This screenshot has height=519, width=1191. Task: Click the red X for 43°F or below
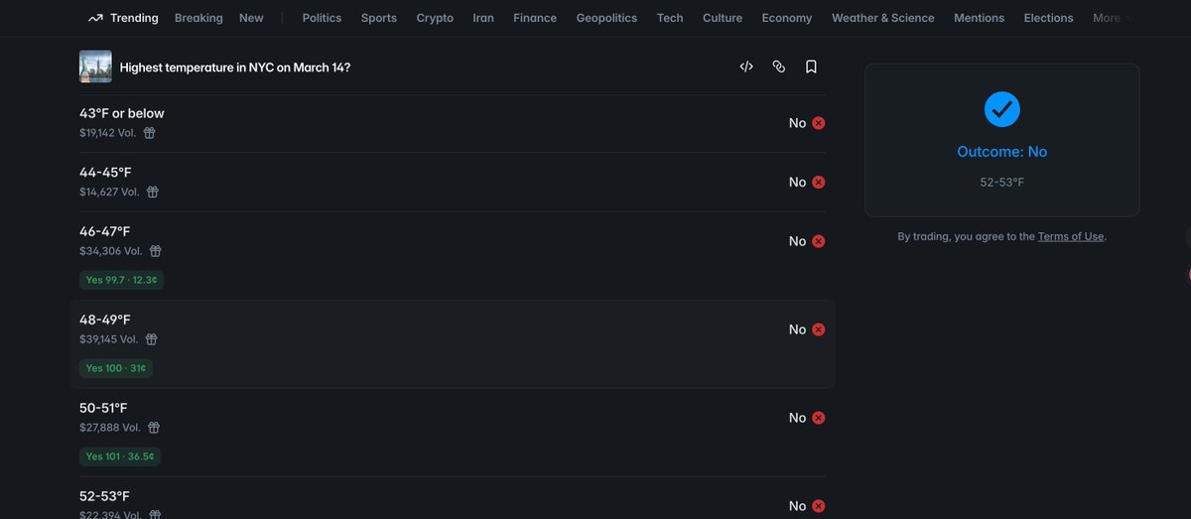click(819, 123)
